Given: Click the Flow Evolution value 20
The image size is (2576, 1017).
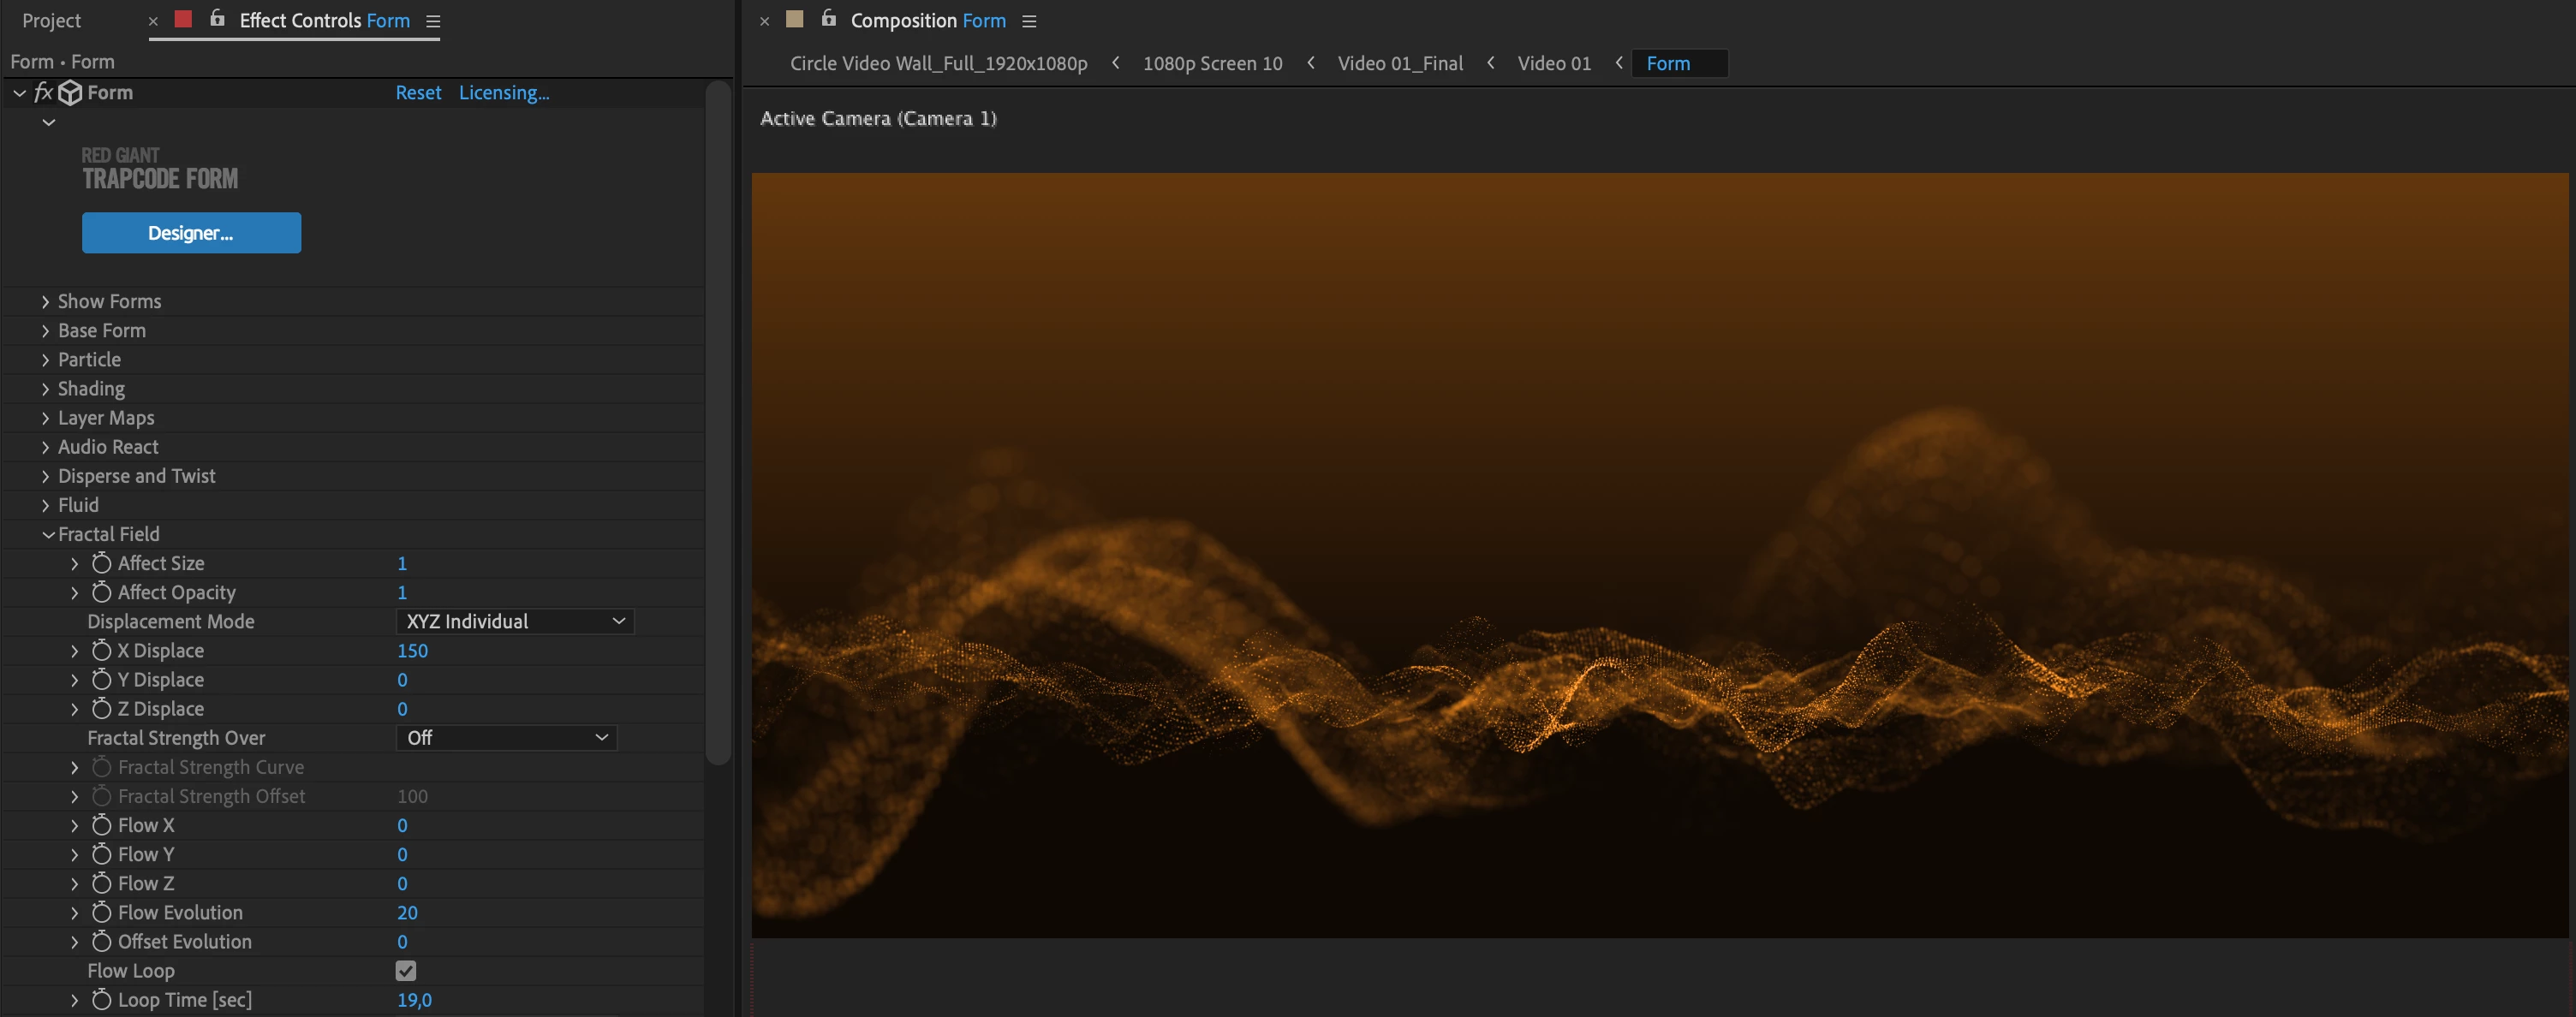Looking at the screenshot, I should [x=407, y=913].
